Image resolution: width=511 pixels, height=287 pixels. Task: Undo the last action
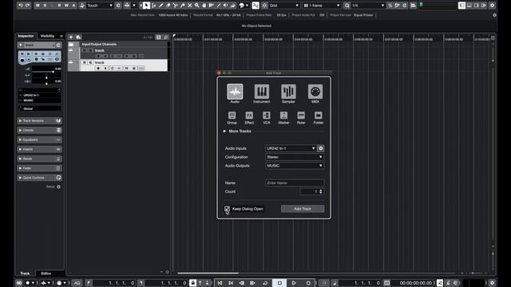[x=21, y=6]
